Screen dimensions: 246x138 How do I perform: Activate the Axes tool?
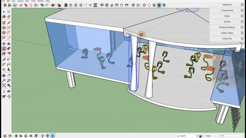point(4,69)
